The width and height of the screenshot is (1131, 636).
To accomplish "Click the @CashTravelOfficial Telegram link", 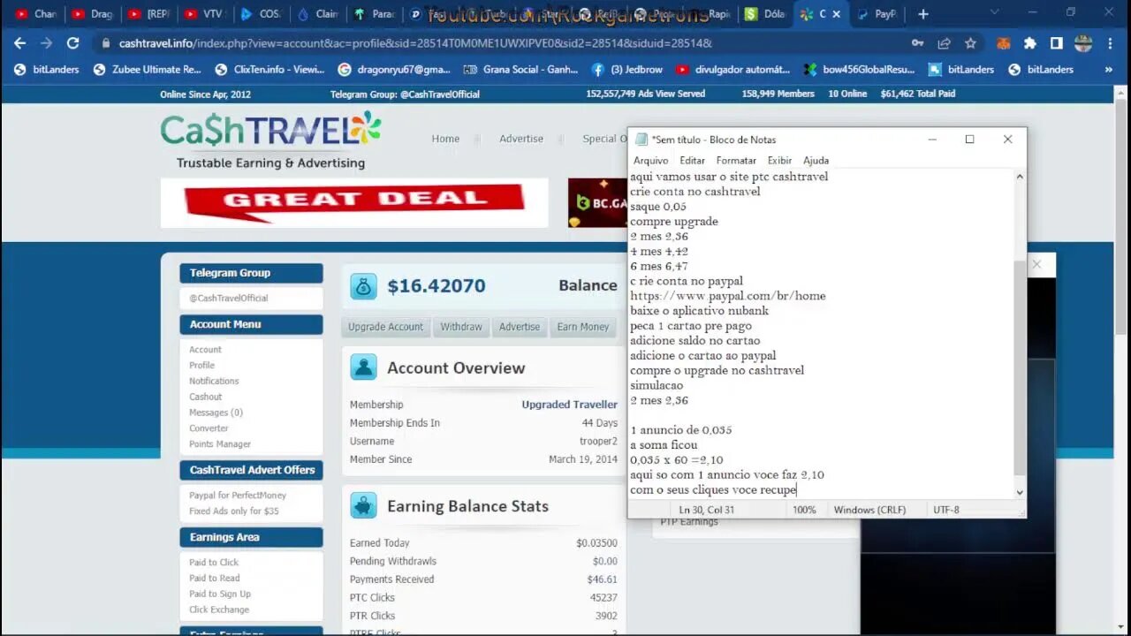I will pos(228,299).
